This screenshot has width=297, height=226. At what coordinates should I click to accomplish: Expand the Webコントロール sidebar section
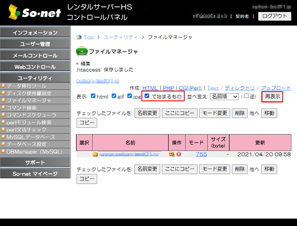35,67
